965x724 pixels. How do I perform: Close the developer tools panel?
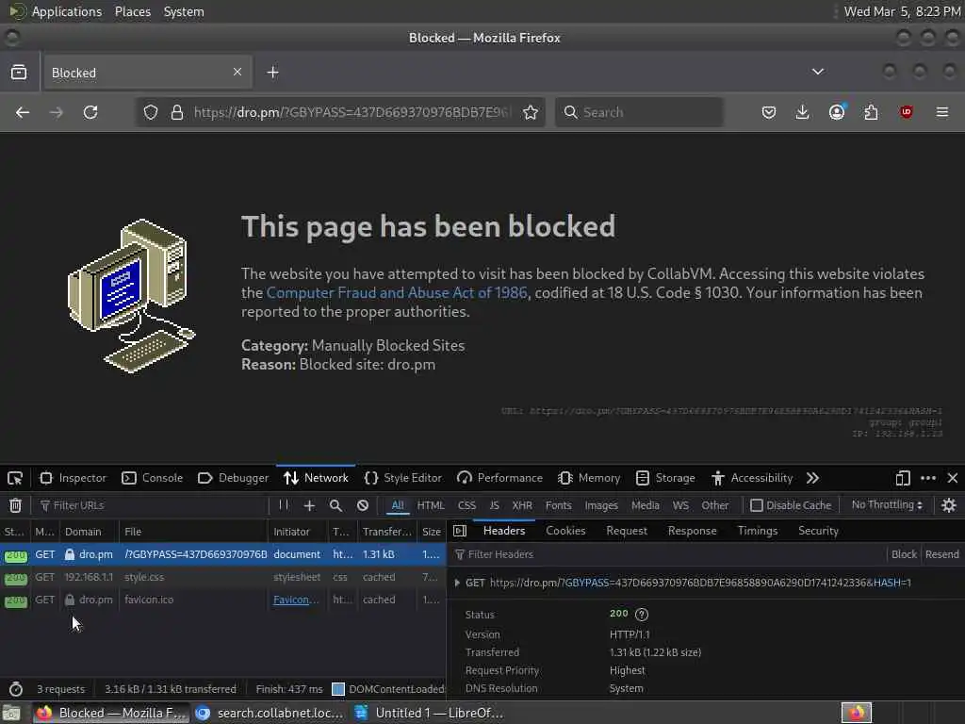pyautogui.click(x=953, y=478)
